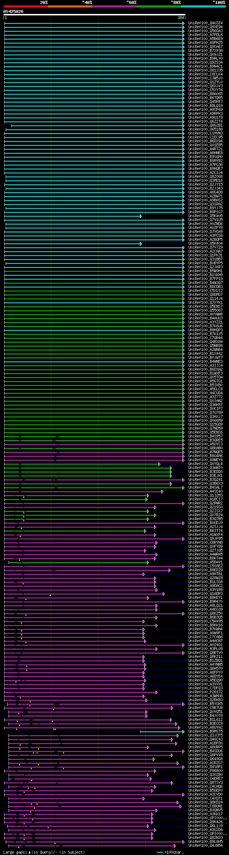Open hit UniRef100_Q9XE94
Image resolution: width=229 pixels, height=855 pixels.
pyautogui.click(x=205, y=27)
